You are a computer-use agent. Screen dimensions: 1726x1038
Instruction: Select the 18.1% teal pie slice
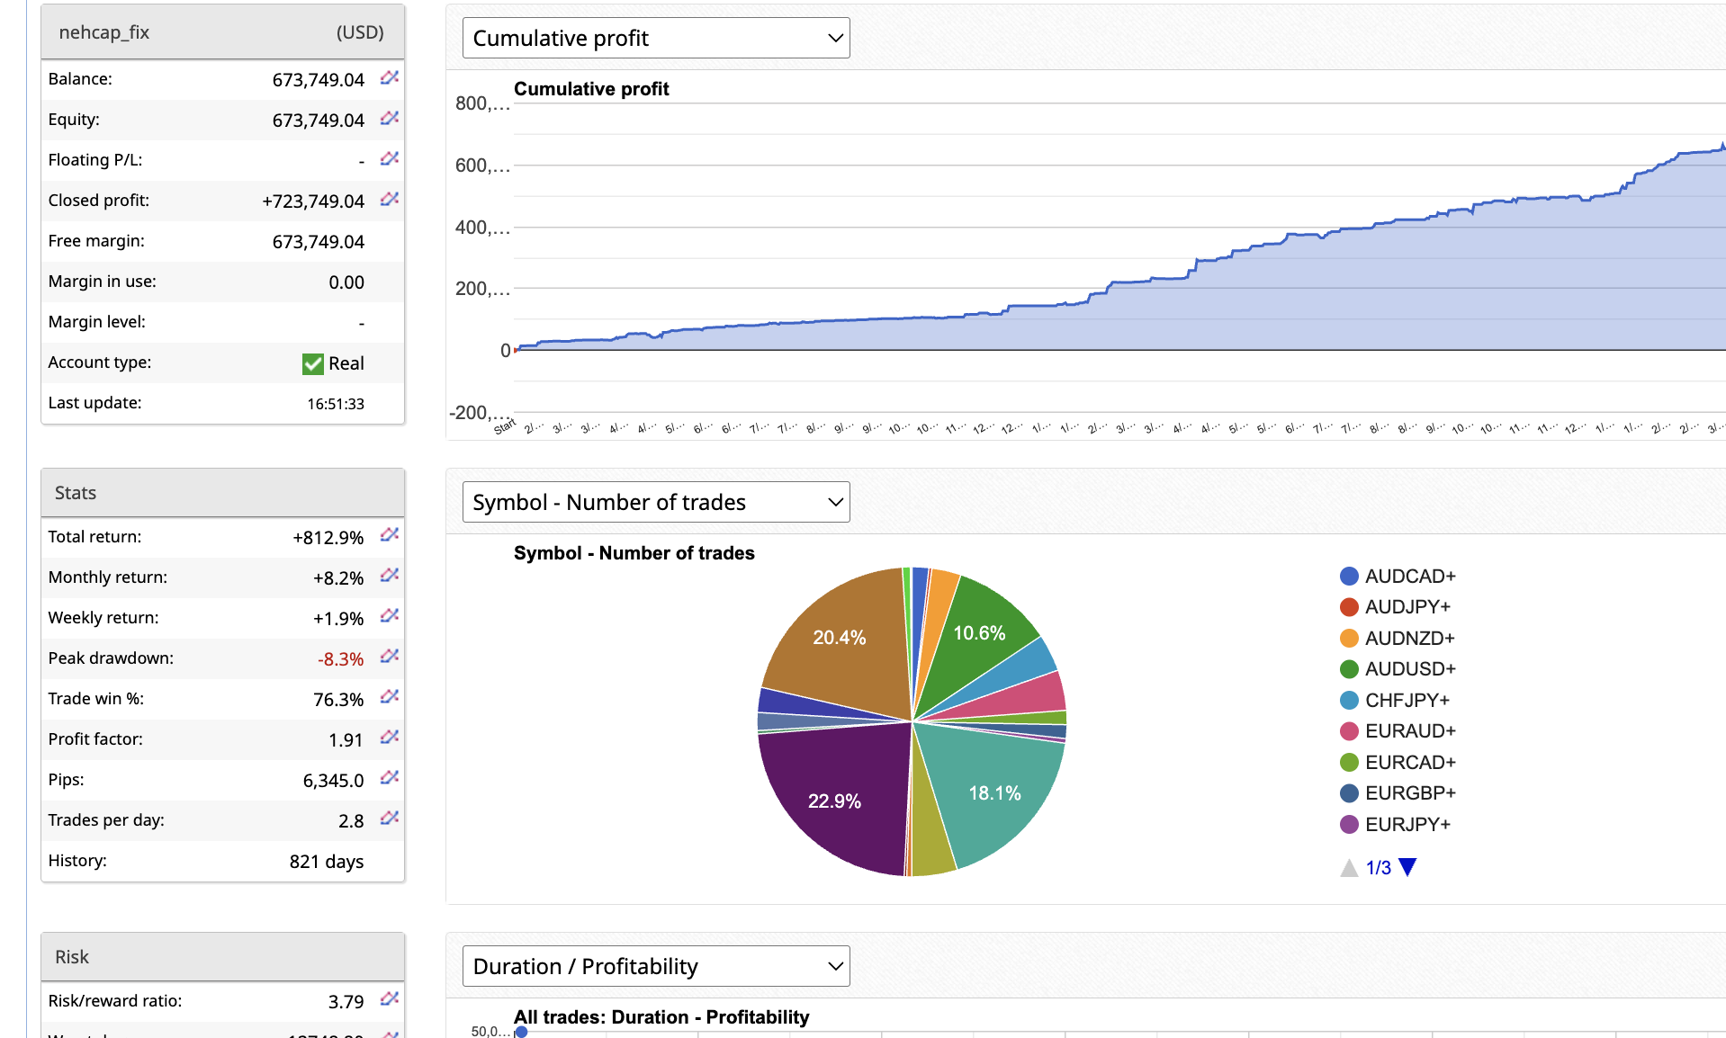tap(994, 793)
